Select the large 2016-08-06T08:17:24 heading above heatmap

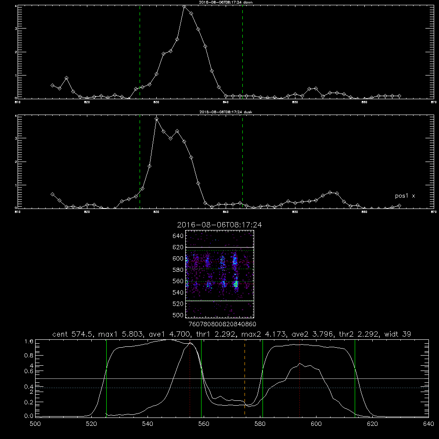coord(219,225)
